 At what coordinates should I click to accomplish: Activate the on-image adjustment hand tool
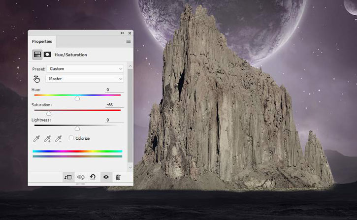pyautogui.click(x=36, y=79)
